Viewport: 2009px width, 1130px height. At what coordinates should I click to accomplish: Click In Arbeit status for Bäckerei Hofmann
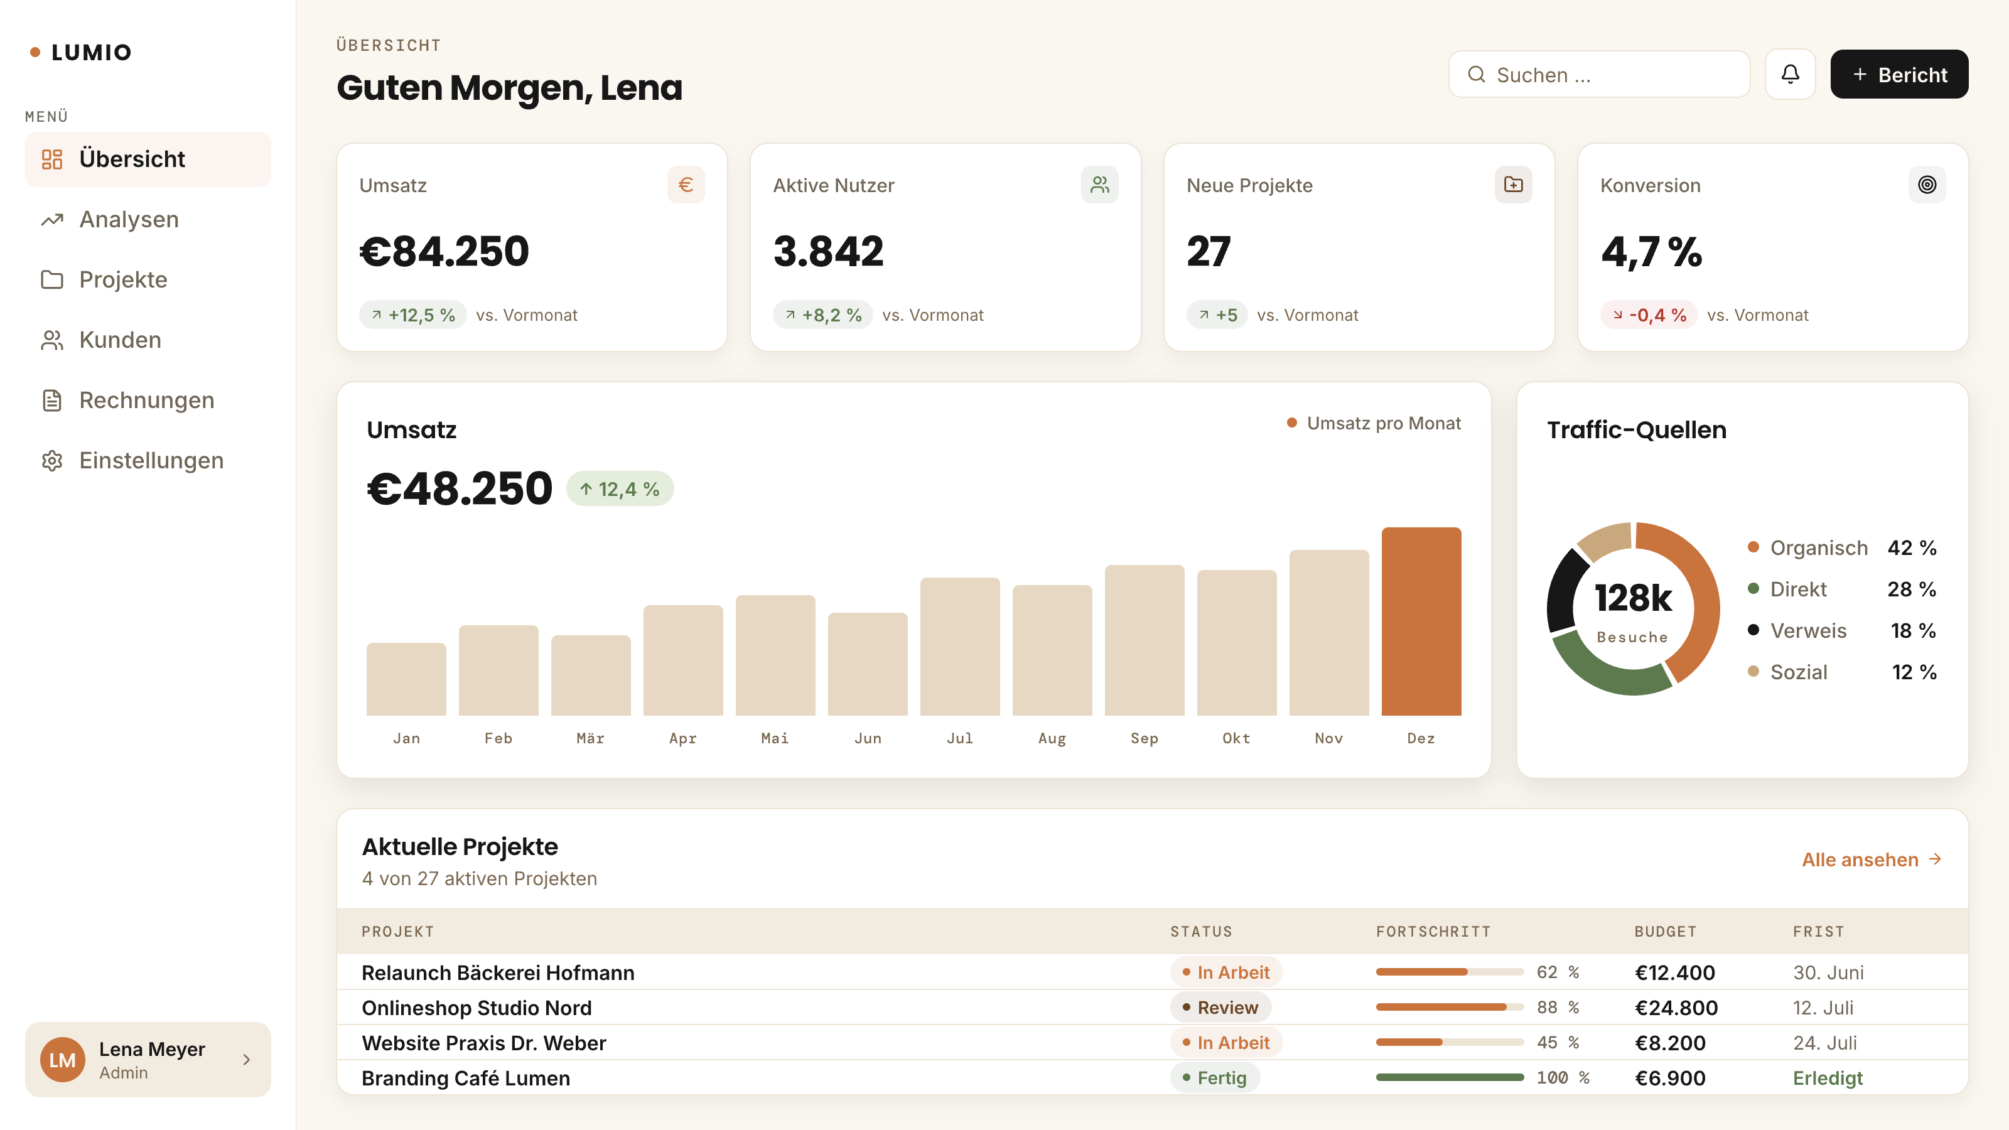point(1226,972)
